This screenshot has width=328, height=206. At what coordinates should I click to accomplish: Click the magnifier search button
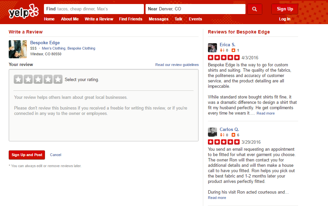point(255,9)
